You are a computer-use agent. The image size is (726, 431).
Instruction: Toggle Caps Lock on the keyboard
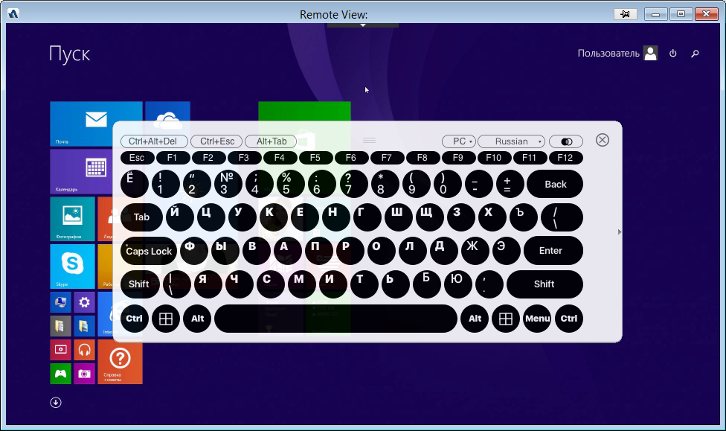(x=149, y=251)
